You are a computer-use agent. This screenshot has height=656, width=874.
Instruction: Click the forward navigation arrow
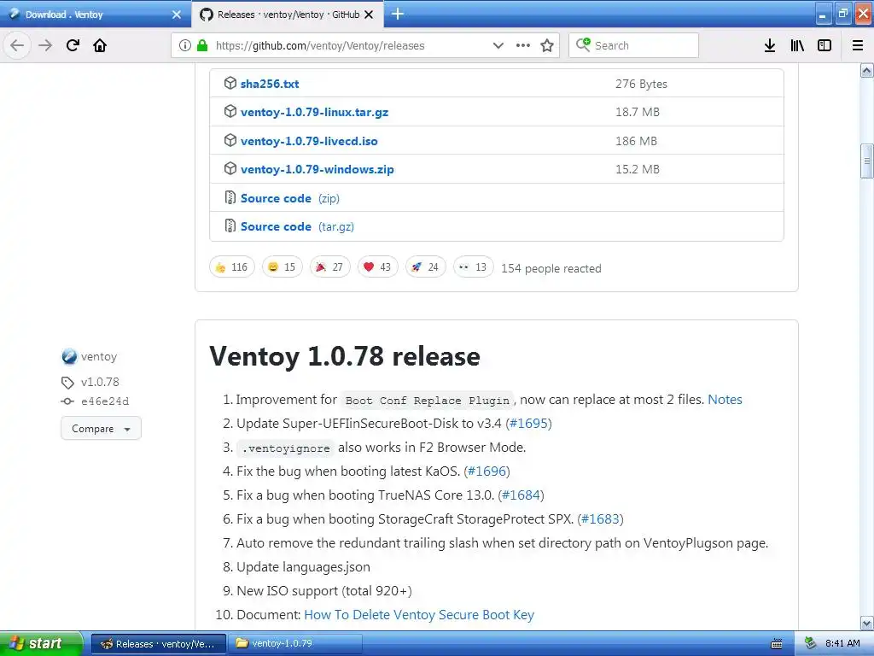45,45
